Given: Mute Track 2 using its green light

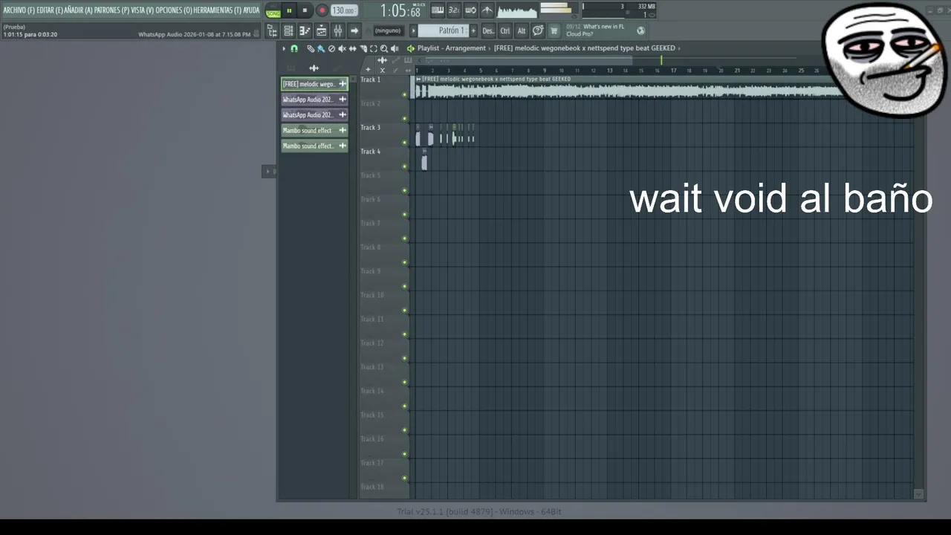Looking at the screenshot, I should [x=405, y=118].
